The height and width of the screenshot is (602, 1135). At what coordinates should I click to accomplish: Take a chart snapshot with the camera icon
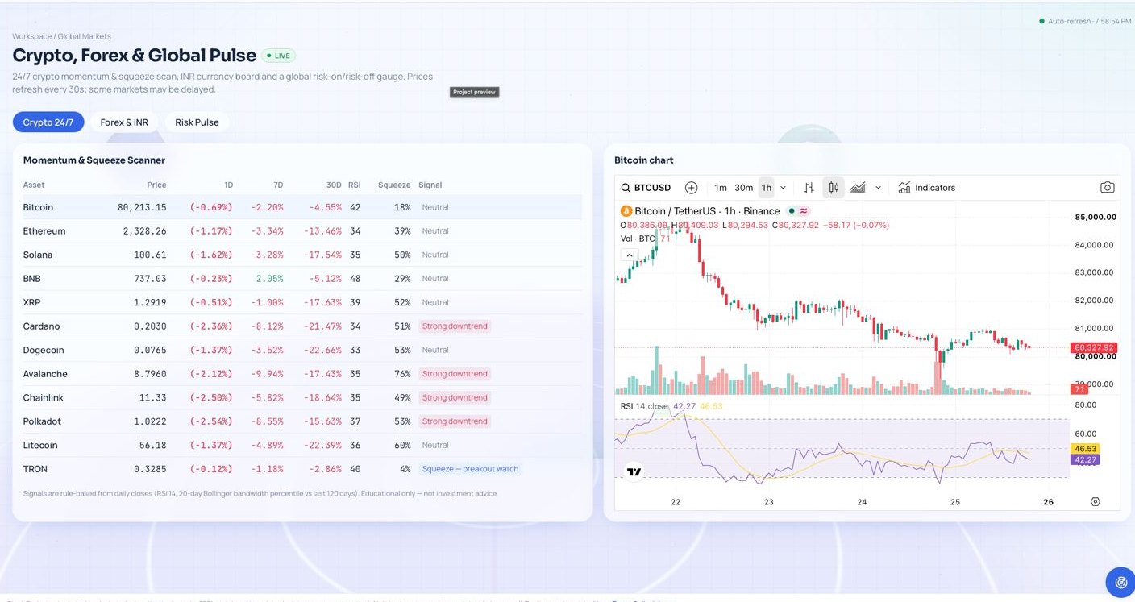point(1108,188)
